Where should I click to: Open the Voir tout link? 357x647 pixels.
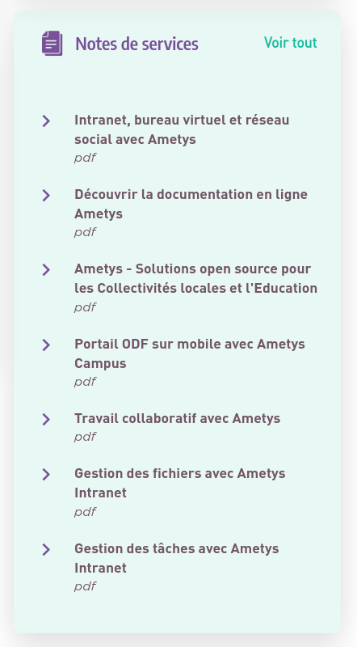[291, 43]
